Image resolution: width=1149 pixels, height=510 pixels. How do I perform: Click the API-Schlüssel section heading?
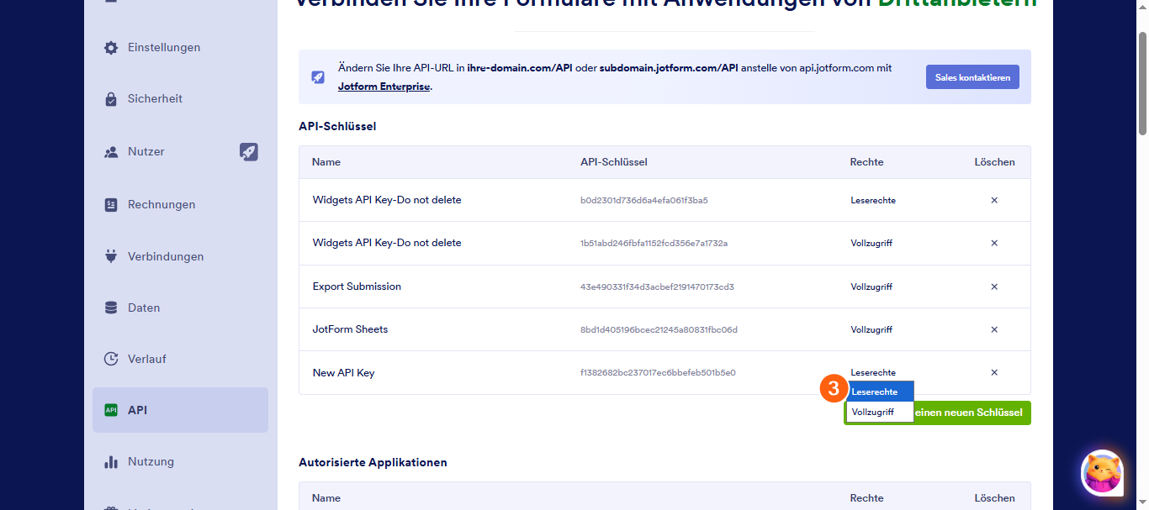(337, 126)
